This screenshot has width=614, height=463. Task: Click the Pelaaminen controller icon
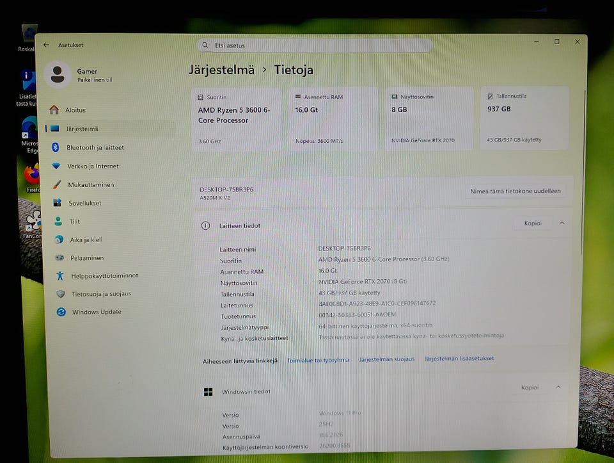pyautogui.click(x=59, y=257)
